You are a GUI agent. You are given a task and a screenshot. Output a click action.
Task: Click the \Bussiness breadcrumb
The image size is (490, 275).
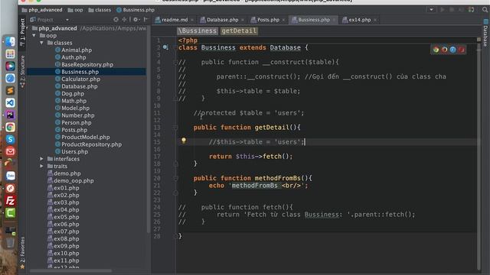pos(197,31)
